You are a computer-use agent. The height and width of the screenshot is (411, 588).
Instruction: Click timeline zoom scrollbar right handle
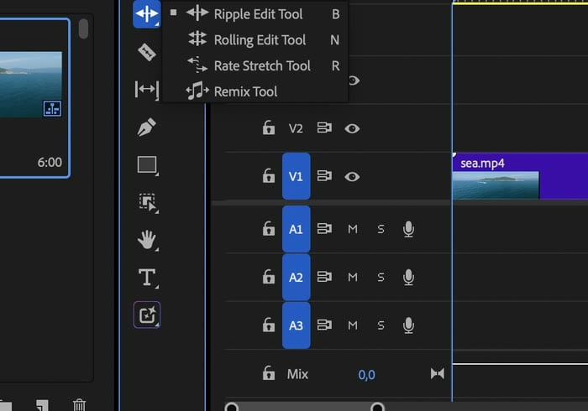377,407
